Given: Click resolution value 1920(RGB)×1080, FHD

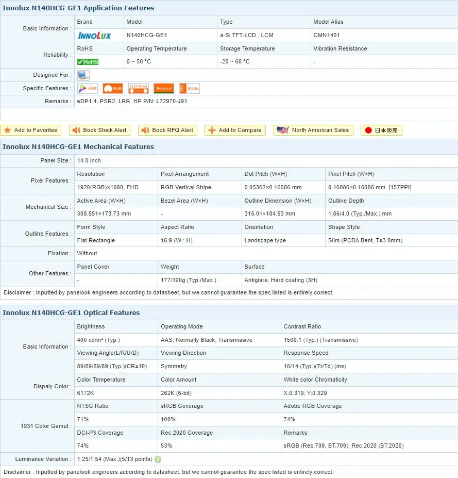Looking at the screenshot, I should click(x=108, y=188).
